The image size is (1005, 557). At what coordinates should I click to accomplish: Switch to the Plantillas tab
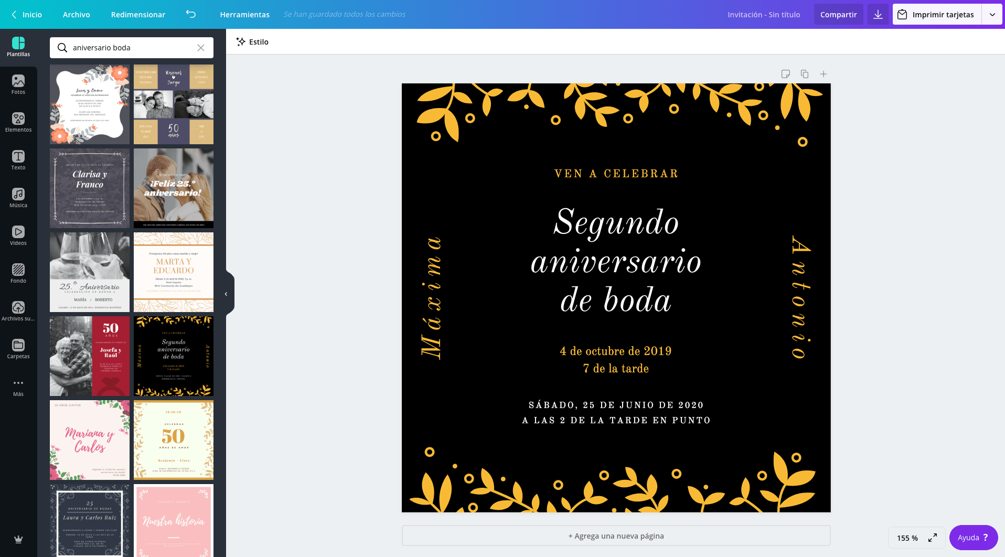(18, 46)
